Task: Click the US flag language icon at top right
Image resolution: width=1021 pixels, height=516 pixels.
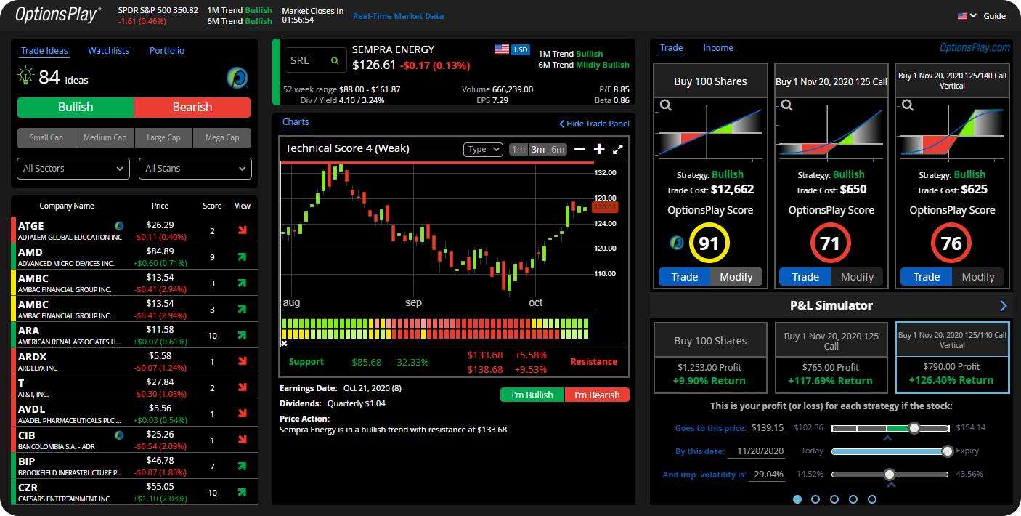Action: 963,16
